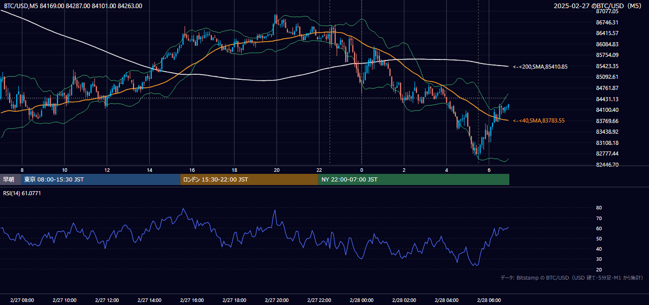Click the 2/28 06:00 date axis label

tap(489, 300)
